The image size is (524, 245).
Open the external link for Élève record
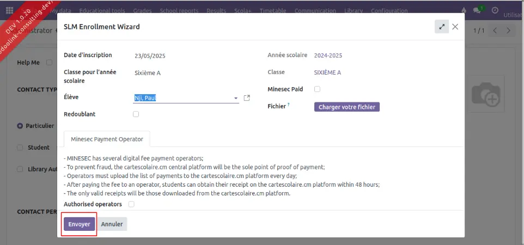pyautogui.click(x=247, y=98)
